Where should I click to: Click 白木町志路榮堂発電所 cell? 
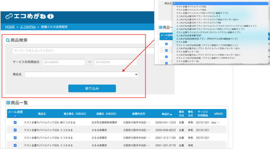click(x=105, y=123)
